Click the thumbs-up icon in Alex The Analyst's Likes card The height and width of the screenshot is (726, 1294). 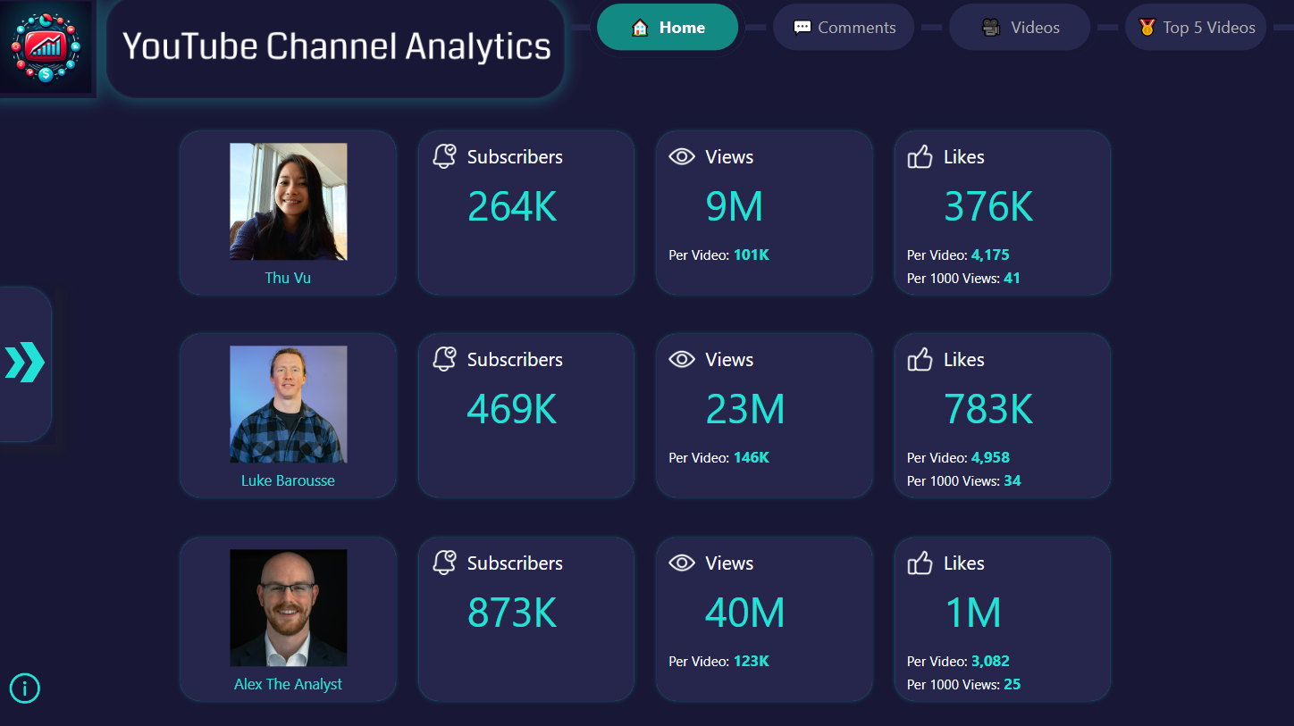click(x=920, y=563)
